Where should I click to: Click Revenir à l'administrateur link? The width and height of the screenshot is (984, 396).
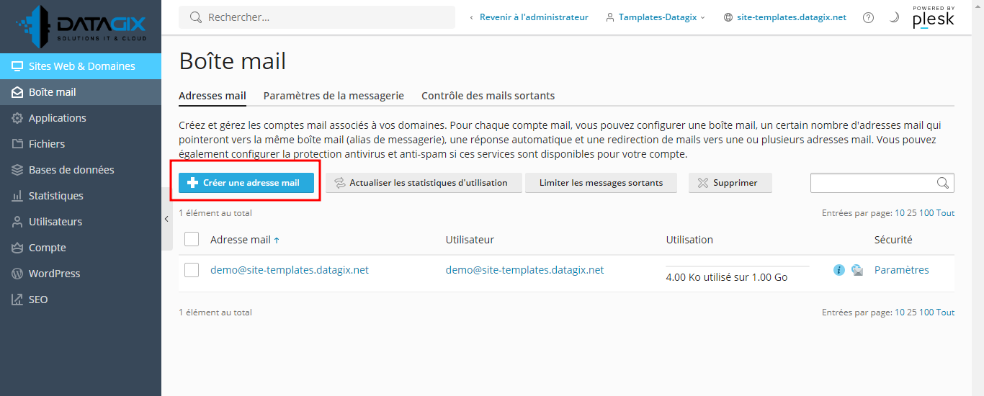point(533,17)
